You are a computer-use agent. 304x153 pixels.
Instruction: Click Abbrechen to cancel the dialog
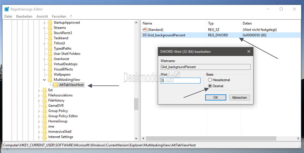pyautogui.click(x=240, y=97)
